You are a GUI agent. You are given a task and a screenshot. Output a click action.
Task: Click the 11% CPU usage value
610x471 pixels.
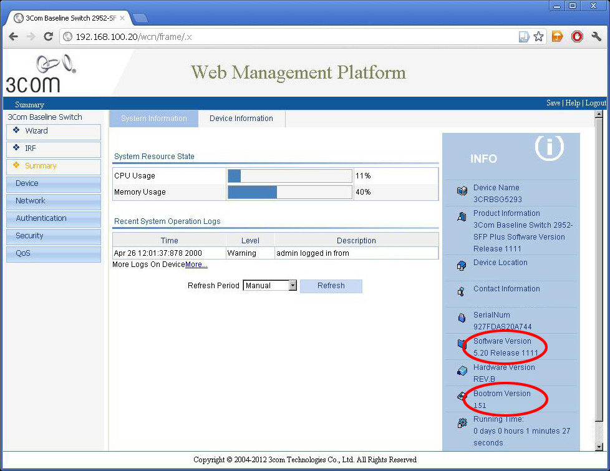tap(363, 176)
